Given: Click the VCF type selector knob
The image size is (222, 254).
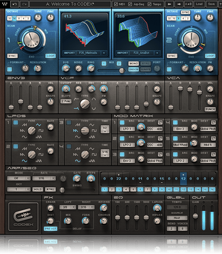Looking at the screenshot, I should click(x=85, y=104).
